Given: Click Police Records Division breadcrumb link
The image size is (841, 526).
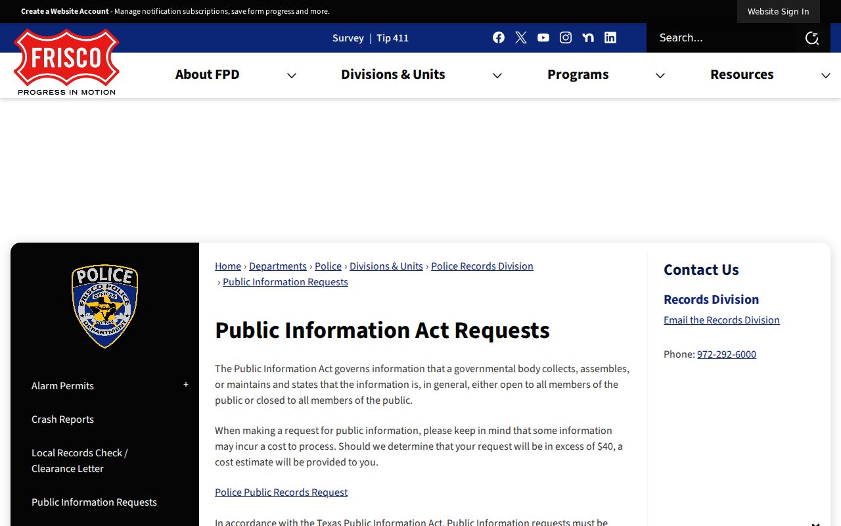Looking at the screenshot, I should click(482, 266).
